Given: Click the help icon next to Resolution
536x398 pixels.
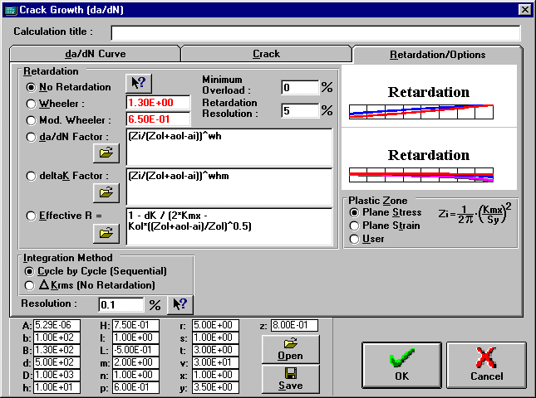Looking at the screenshot, I should (179, 304).
